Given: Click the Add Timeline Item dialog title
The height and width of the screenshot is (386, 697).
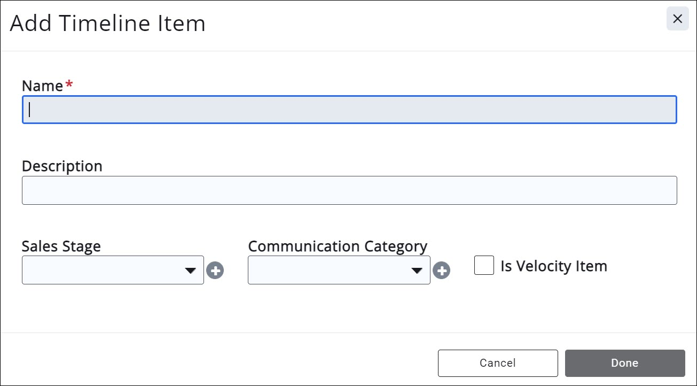Looking at the screenshot, I should (107, 24).
